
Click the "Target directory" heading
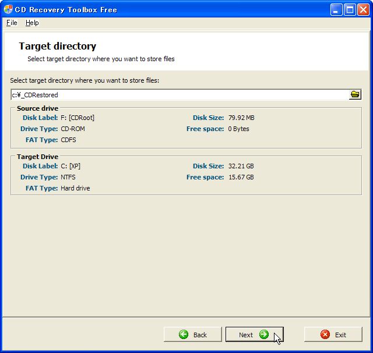pos(58,46)
